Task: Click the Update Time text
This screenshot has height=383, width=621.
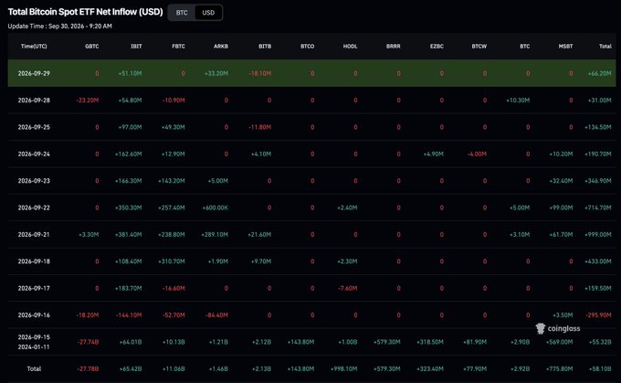Action: (59, 27)
